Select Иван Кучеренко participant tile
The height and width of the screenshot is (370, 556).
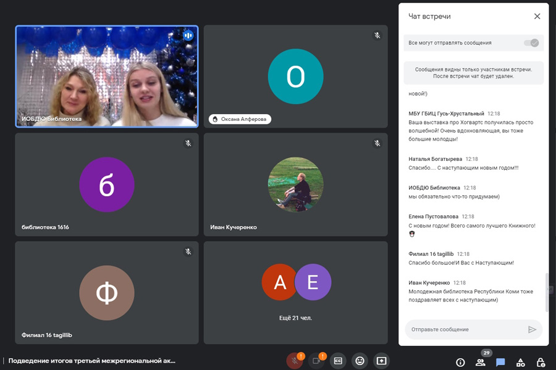click(296, 184)
